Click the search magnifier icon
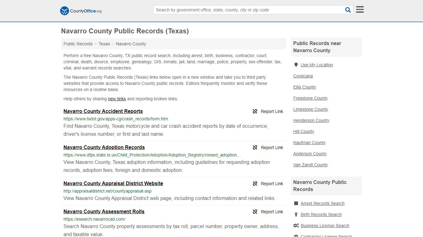 click(x=348, y=10)
